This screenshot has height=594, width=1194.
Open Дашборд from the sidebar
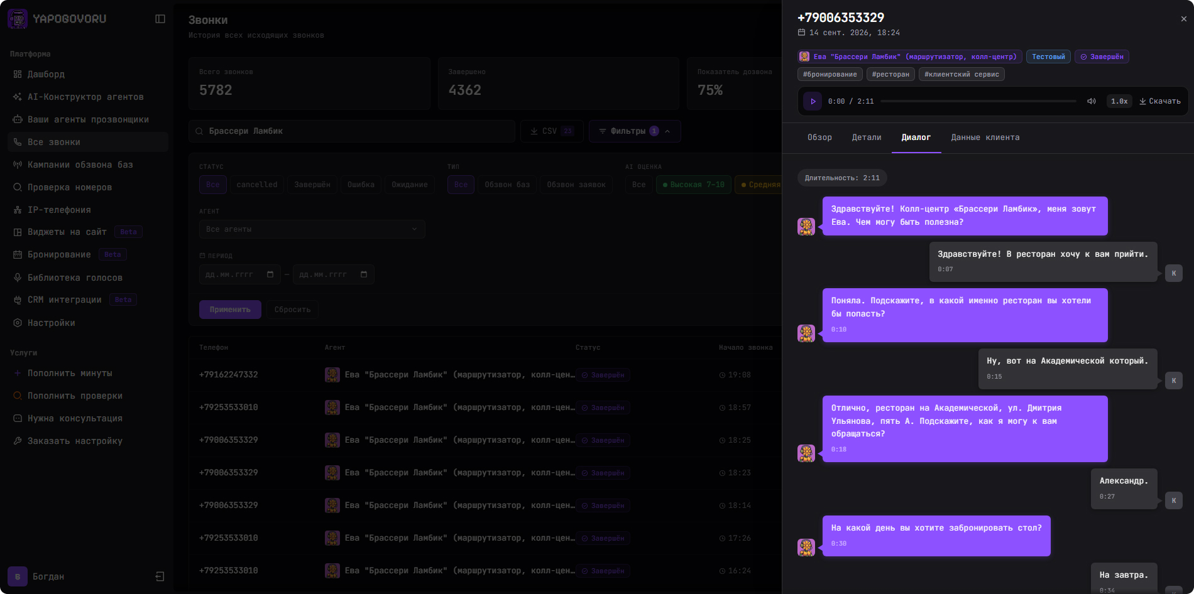click(88, 74)
